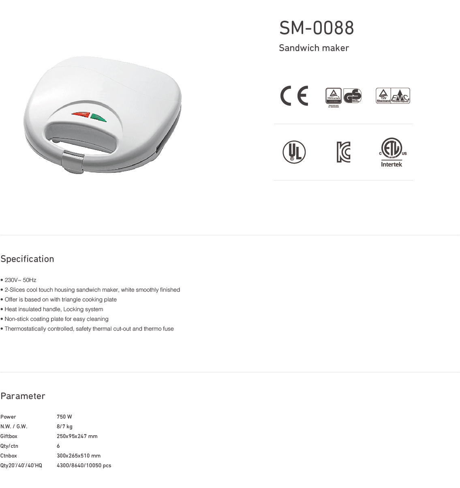Click the TÜV Rheinland GS certification logo
The width and height of the screenshot is (460, 488).
pos(343,97)
